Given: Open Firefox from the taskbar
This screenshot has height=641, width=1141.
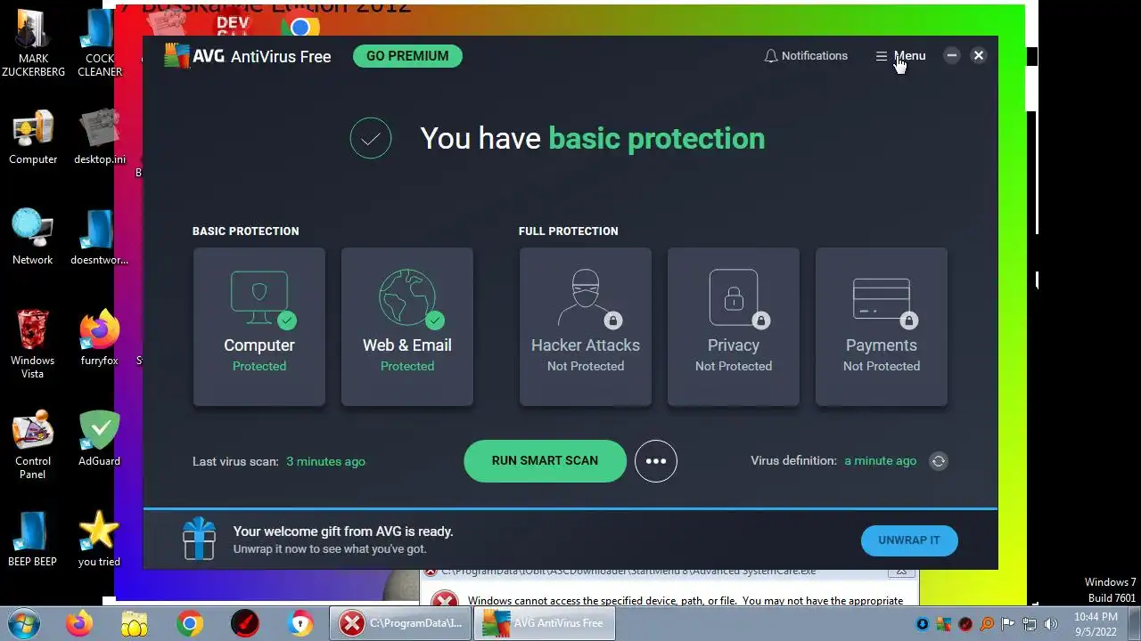Looking at the screenshot, I should [x=78, y=623].
